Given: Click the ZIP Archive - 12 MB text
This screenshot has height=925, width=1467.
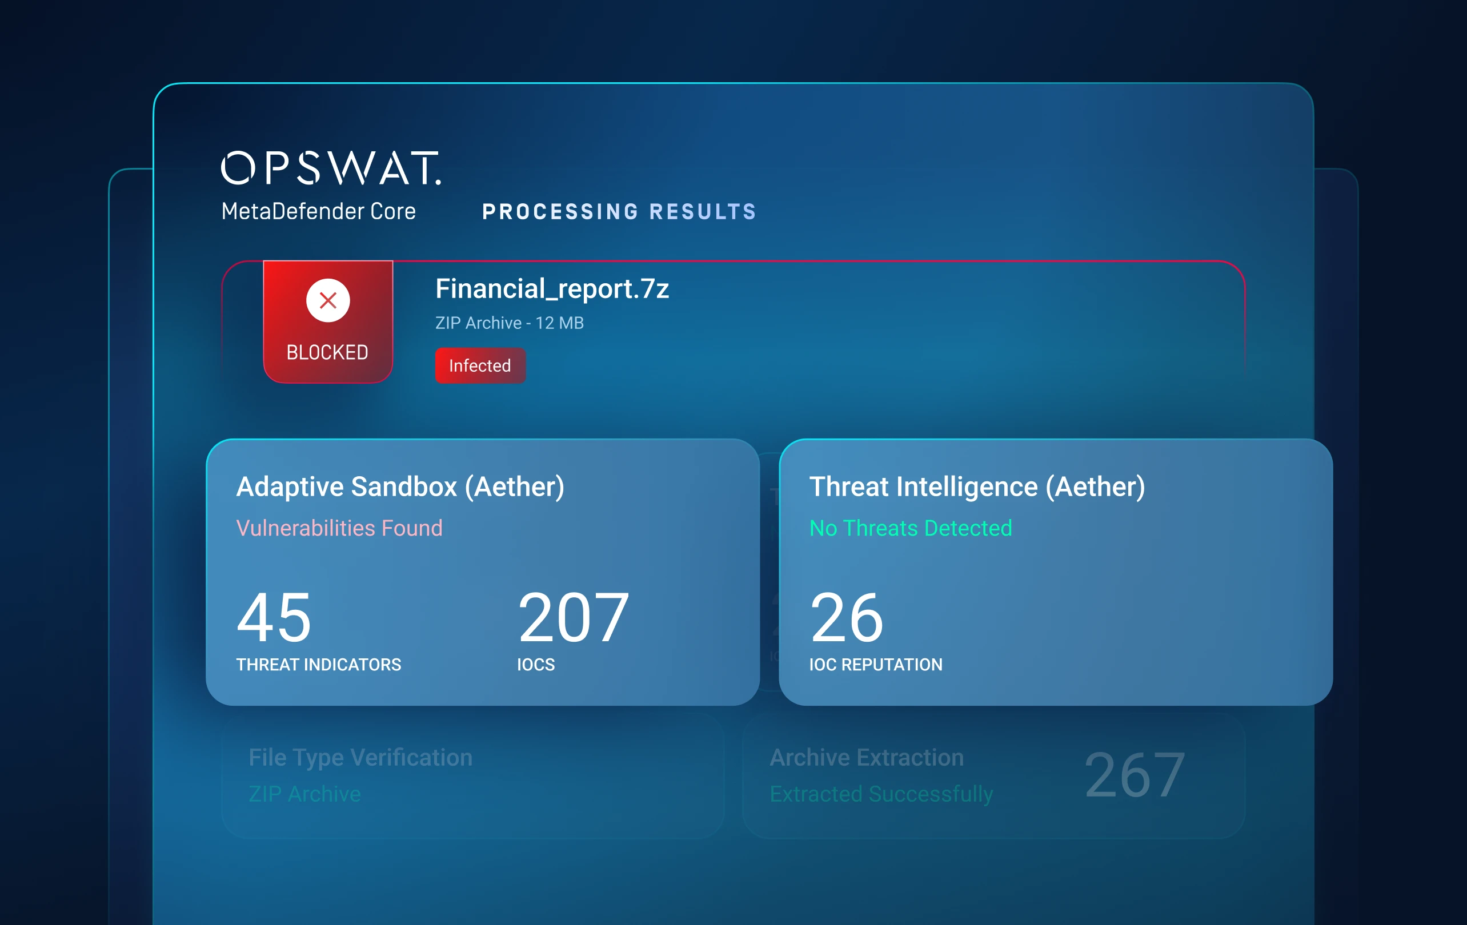Looking at the screenshot, I should 510,323.
